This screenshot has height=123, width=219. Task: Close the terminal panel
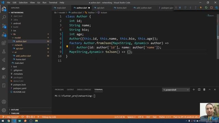pos(215,90)
